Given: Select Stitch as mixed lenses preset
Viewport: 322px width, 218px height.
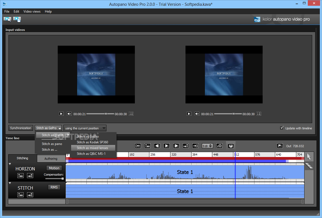Looking at the screenshot, I should click(x=93, y=148).
